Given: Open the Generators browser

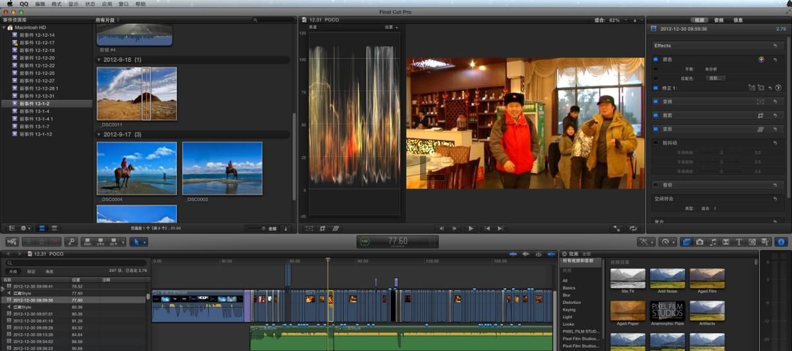Looking at the screenshot, I should [752, 242].
